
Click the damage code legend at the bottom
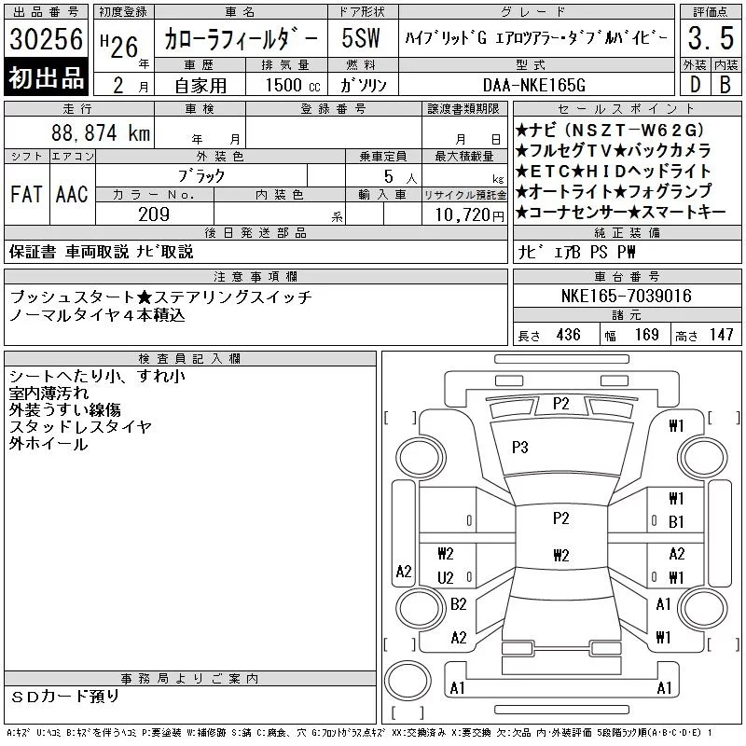359,733
